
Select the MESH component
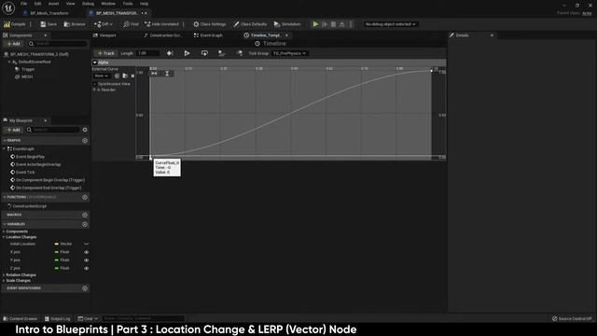pos(27,77)
